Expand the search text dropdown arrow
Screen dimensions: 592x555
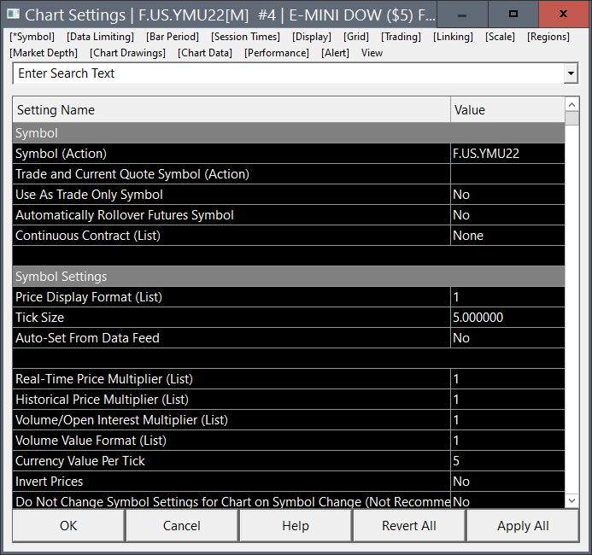coord(571,73)
